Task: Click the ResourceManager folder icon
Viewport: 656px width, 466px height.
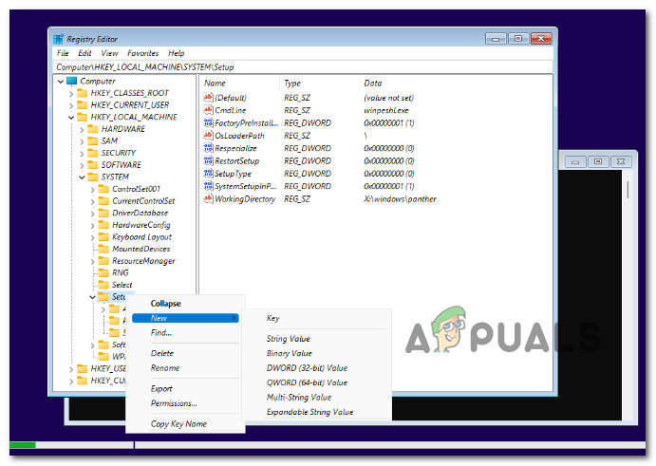Action: click(103, 261)
